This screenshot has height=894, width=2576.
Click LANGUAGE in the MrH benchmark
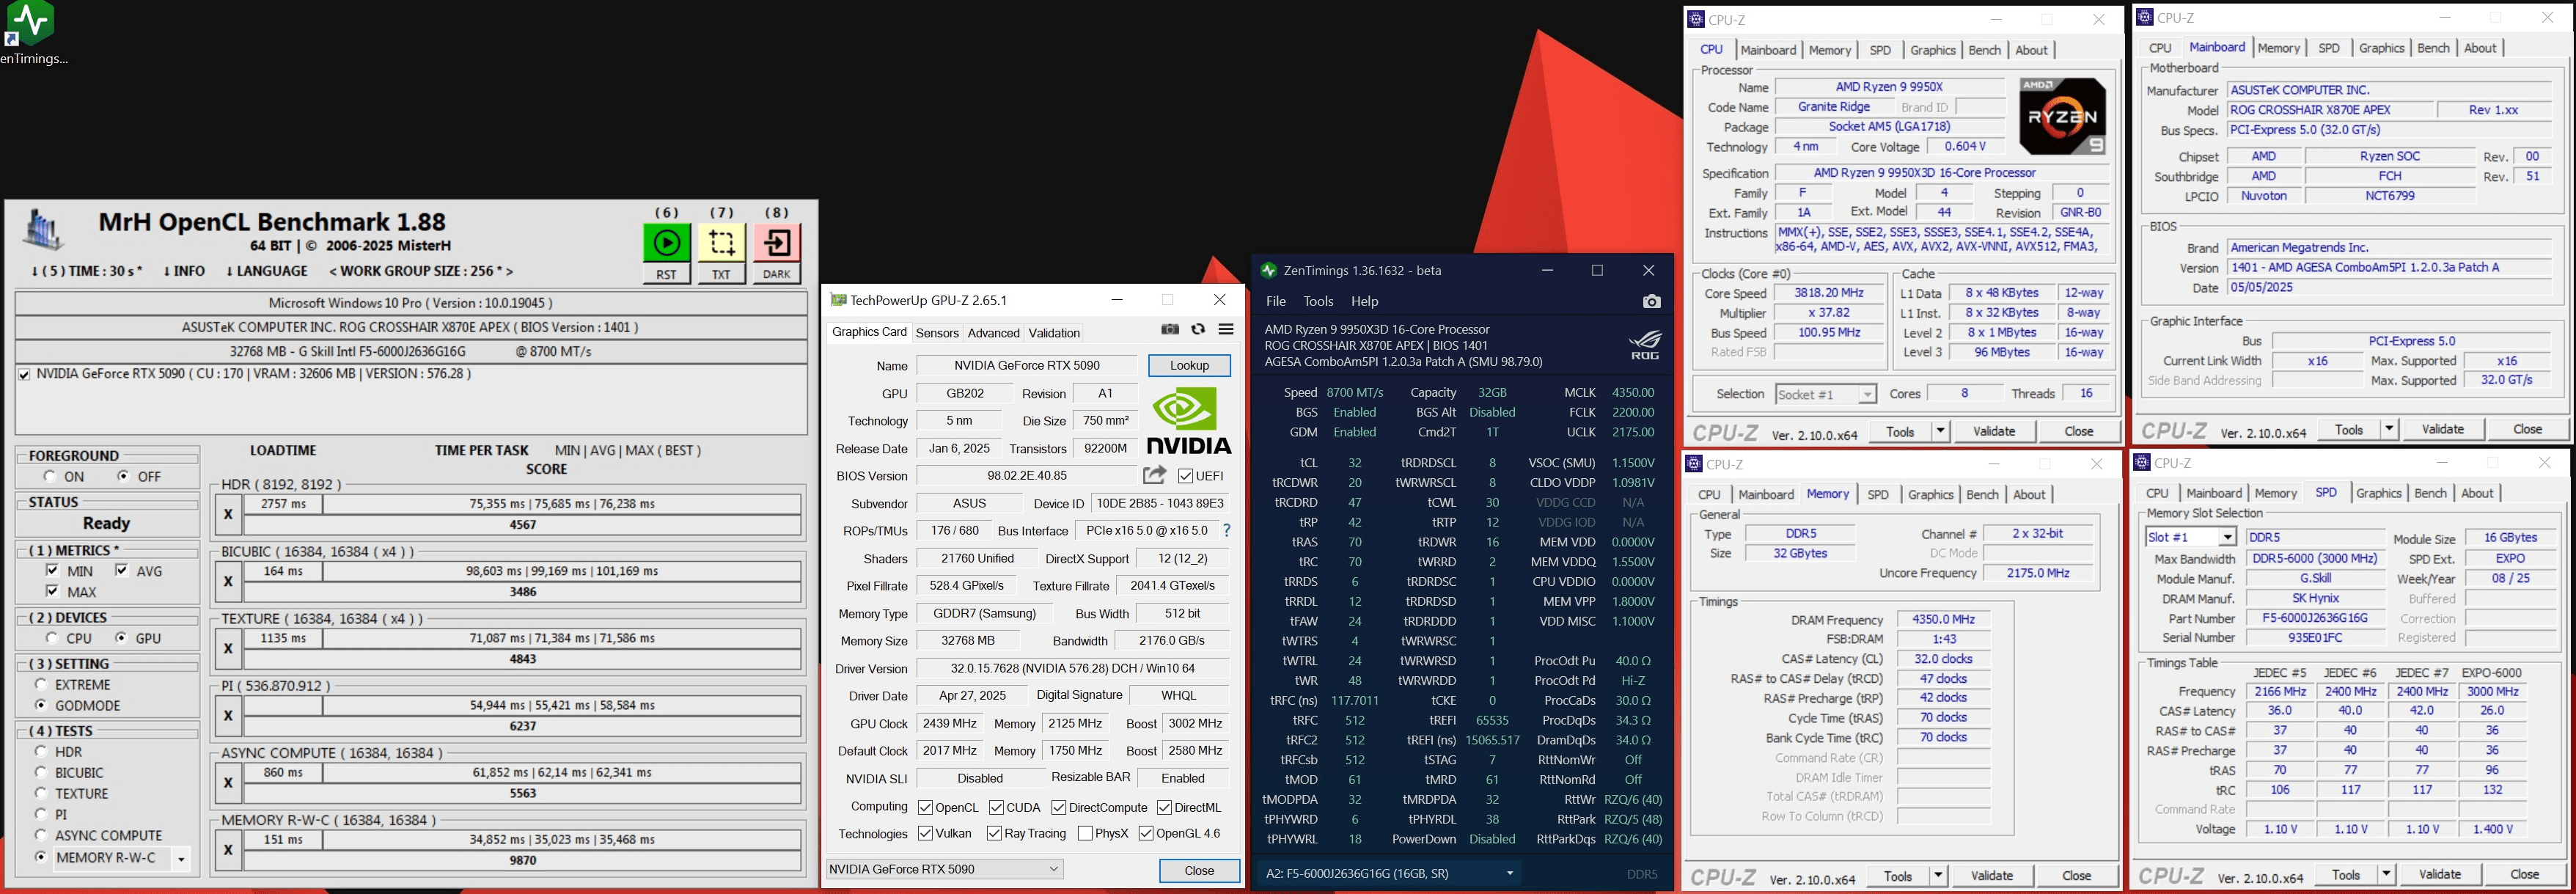pyautogui.click(x=266, y=271)
